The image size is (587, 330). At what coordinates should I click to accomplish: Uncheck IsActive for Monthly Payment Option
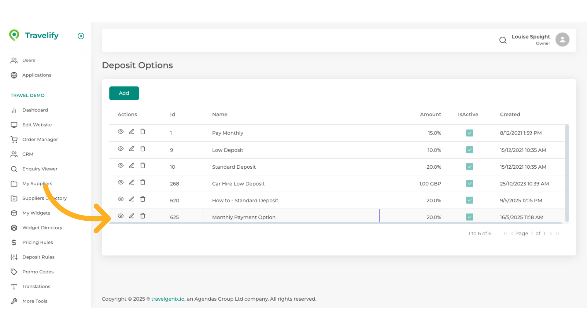pos(469,217)
